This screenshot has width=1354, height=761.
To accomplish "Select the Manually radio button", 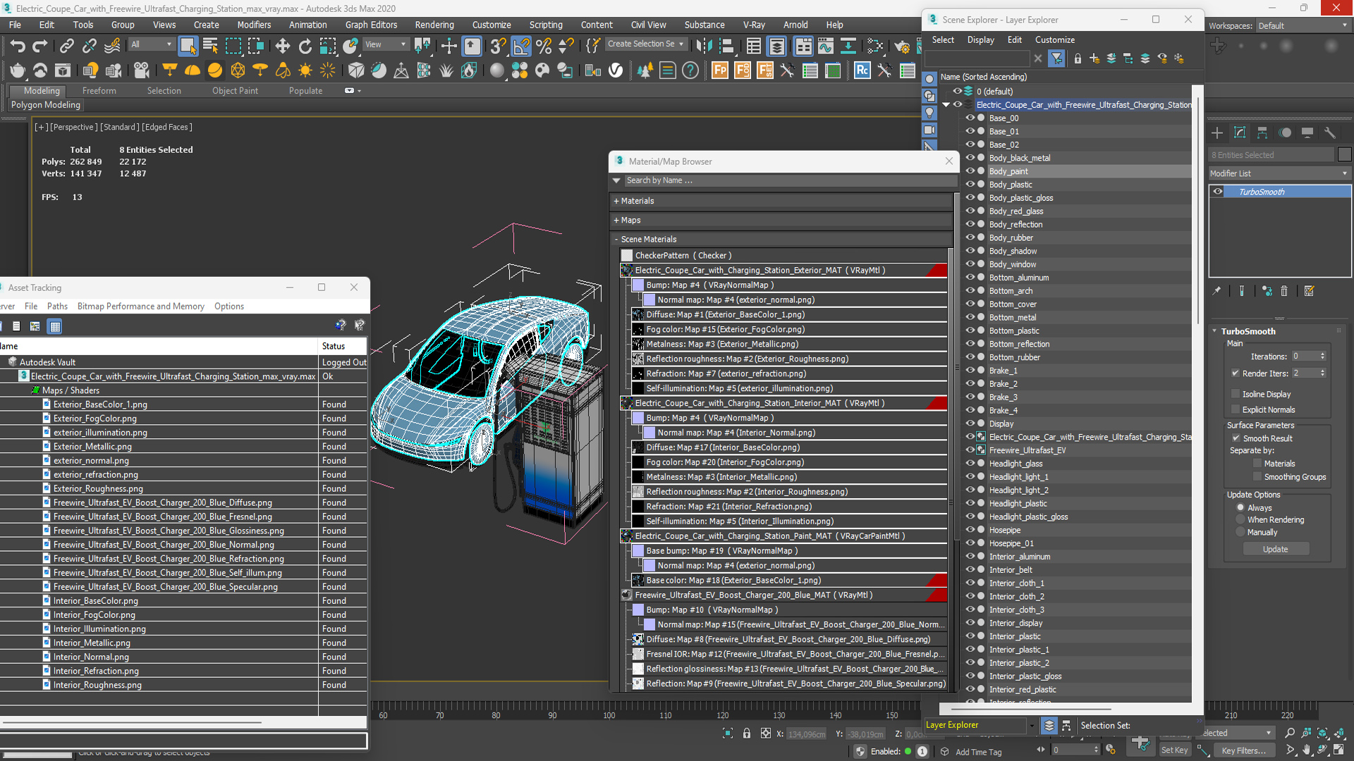I will pyautogui.click(x=1240, y=532).
